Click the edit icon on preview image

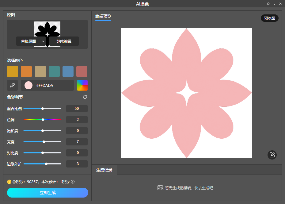click(x=272, y=155)
